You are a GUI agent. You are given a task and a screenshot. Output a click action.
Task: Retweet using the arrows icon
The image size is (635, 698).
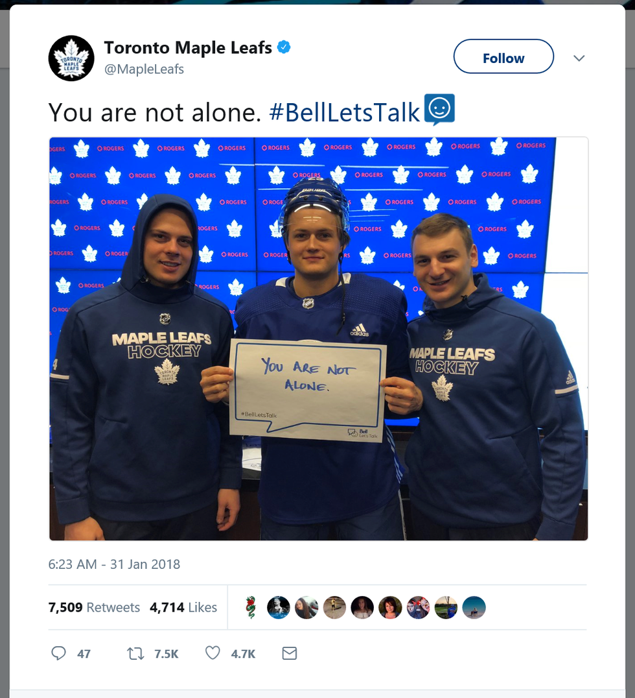click(x=135, y=653)
